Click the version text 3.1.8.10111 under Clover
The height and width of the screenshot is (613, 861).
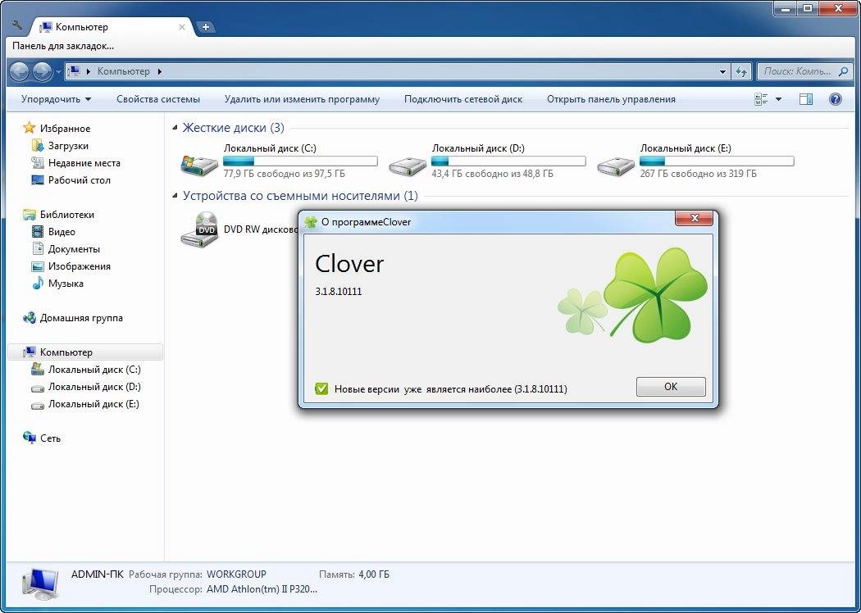(338, 292)
